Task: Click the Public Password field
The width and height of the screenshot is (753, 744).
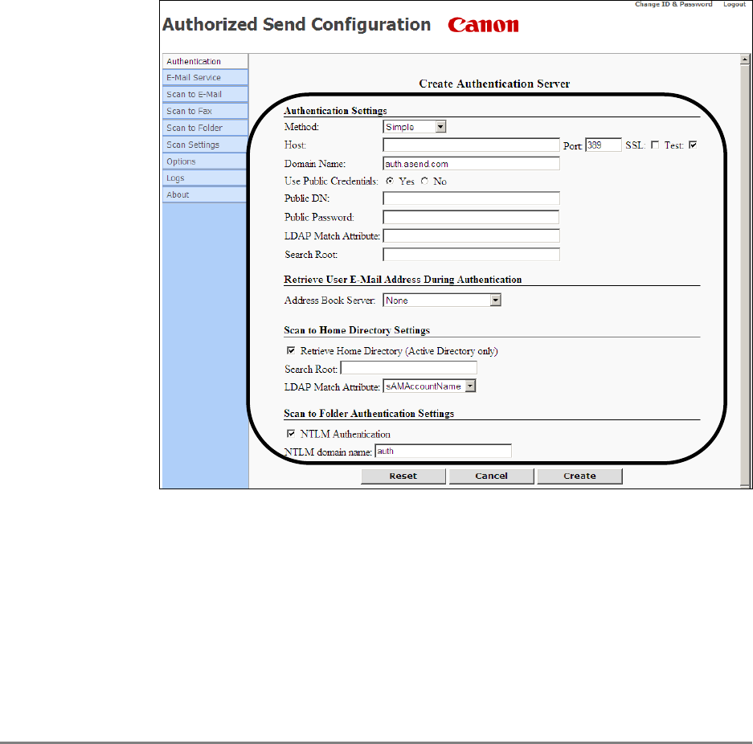Action: (471, 217)
